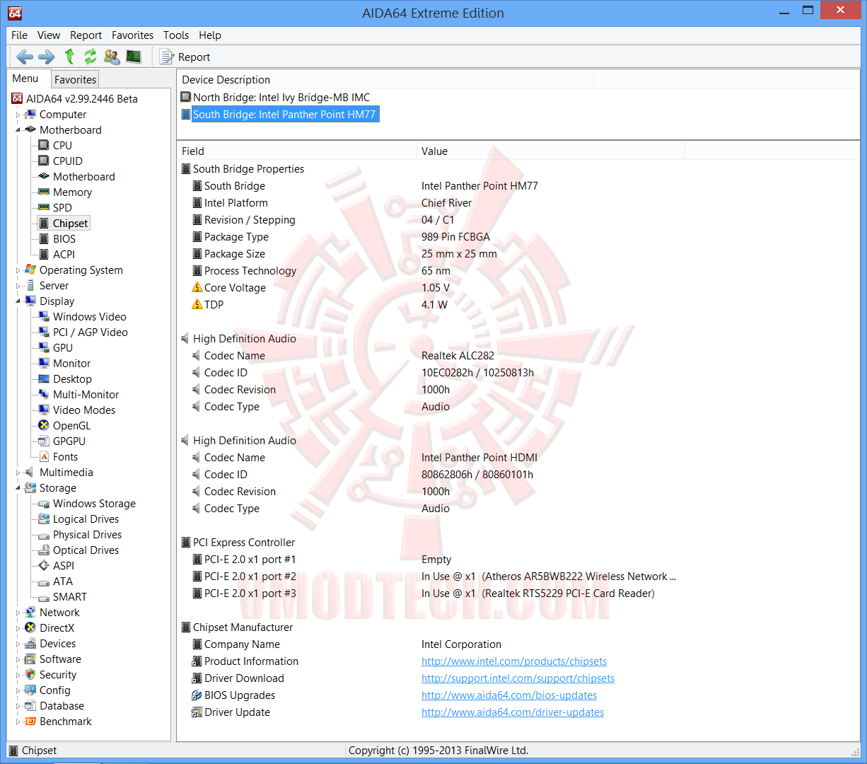The image size is (867, 764).
Task: Open the Favorites menu in menu bar
Action: pyautogui.click(x=132, y=35)
